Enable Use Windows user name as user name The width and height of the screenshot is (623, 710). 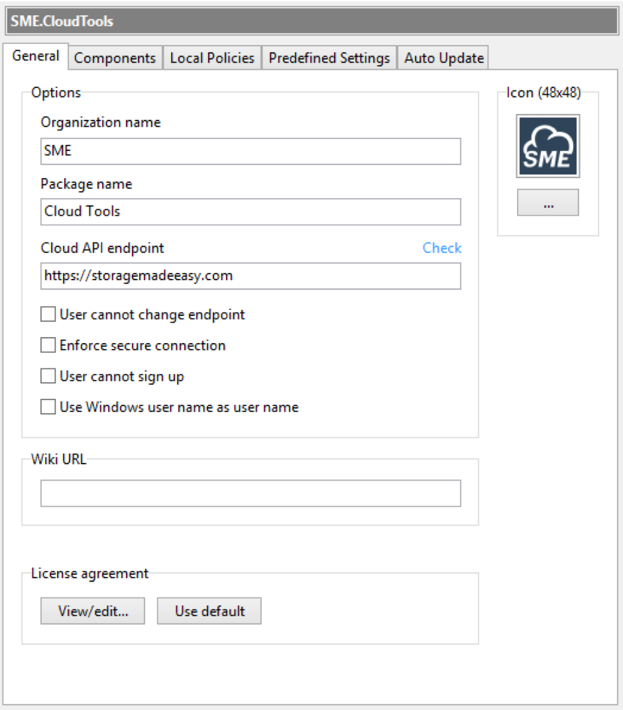coord(48,407)
